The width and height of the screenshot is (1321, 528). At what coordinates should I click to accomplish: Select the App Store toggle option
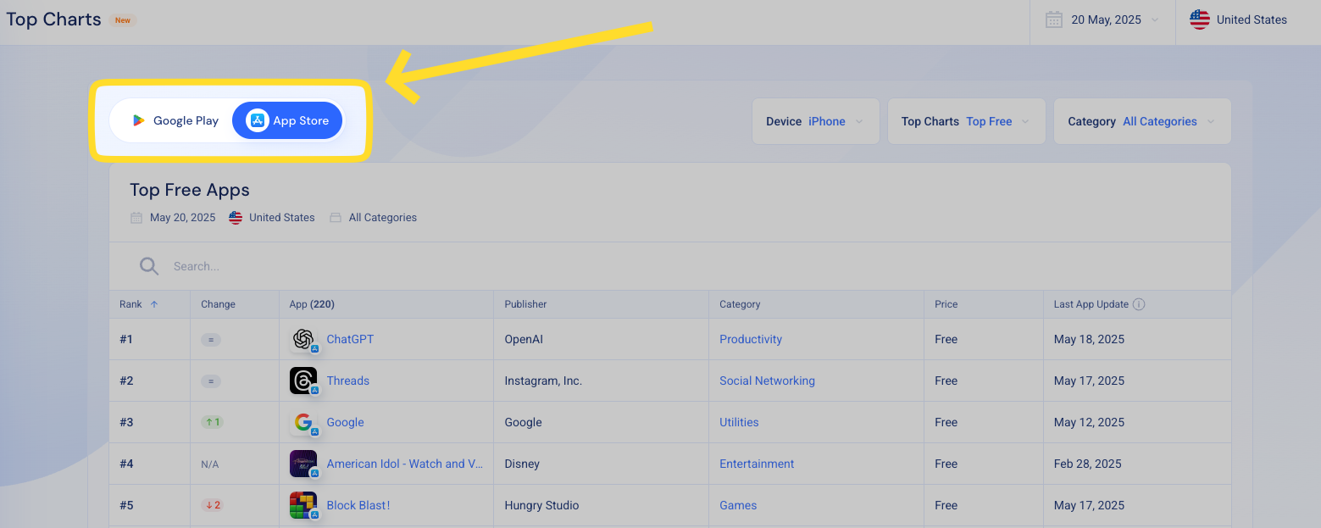coord(287,121)
